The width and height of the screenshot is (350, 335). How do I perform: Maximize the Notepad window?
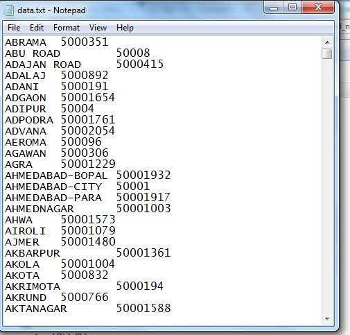[x=292, y=8]
